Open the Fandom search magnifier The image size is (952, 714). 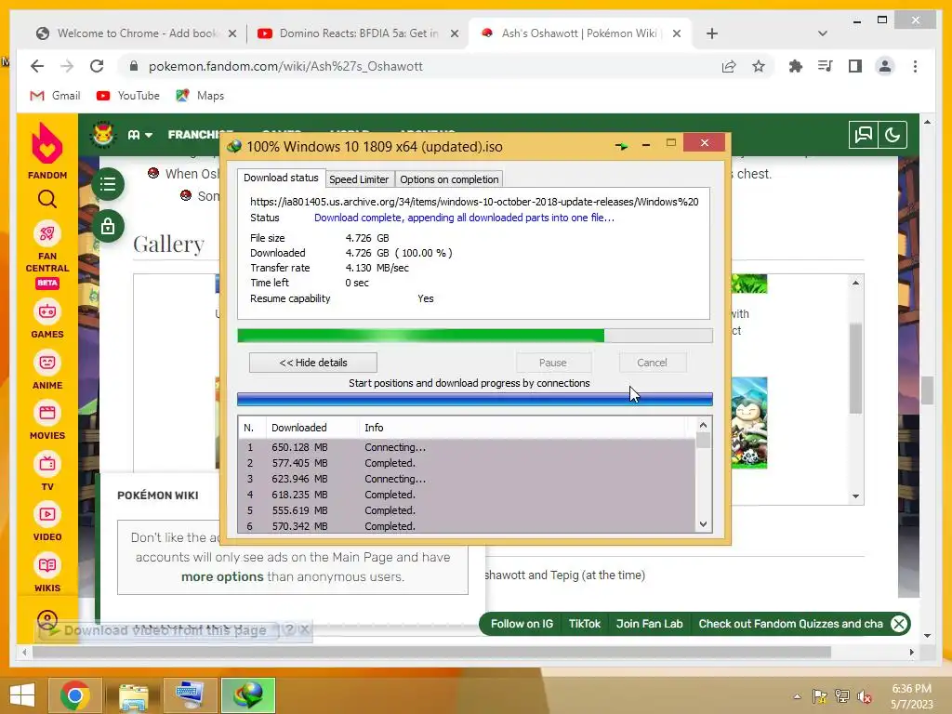click(47, 199)
